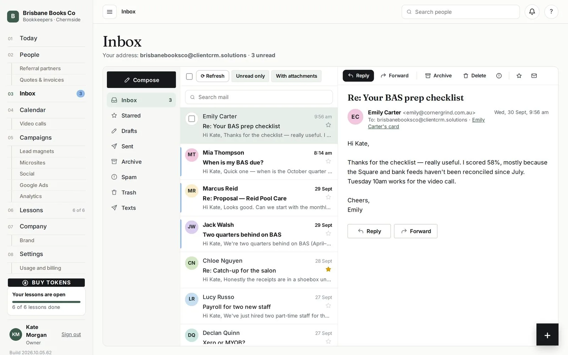Open Marcus Reid MR avatar
568x355 pixels.
pyautogui.click(x=192, y=191)
